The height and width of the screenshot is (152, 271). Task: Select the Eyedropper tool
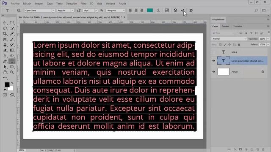click(12, 34)
